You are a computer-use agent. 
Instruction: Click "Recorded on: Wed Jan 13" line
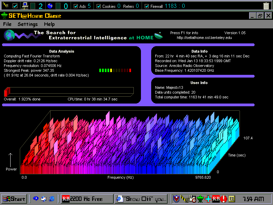193,61
